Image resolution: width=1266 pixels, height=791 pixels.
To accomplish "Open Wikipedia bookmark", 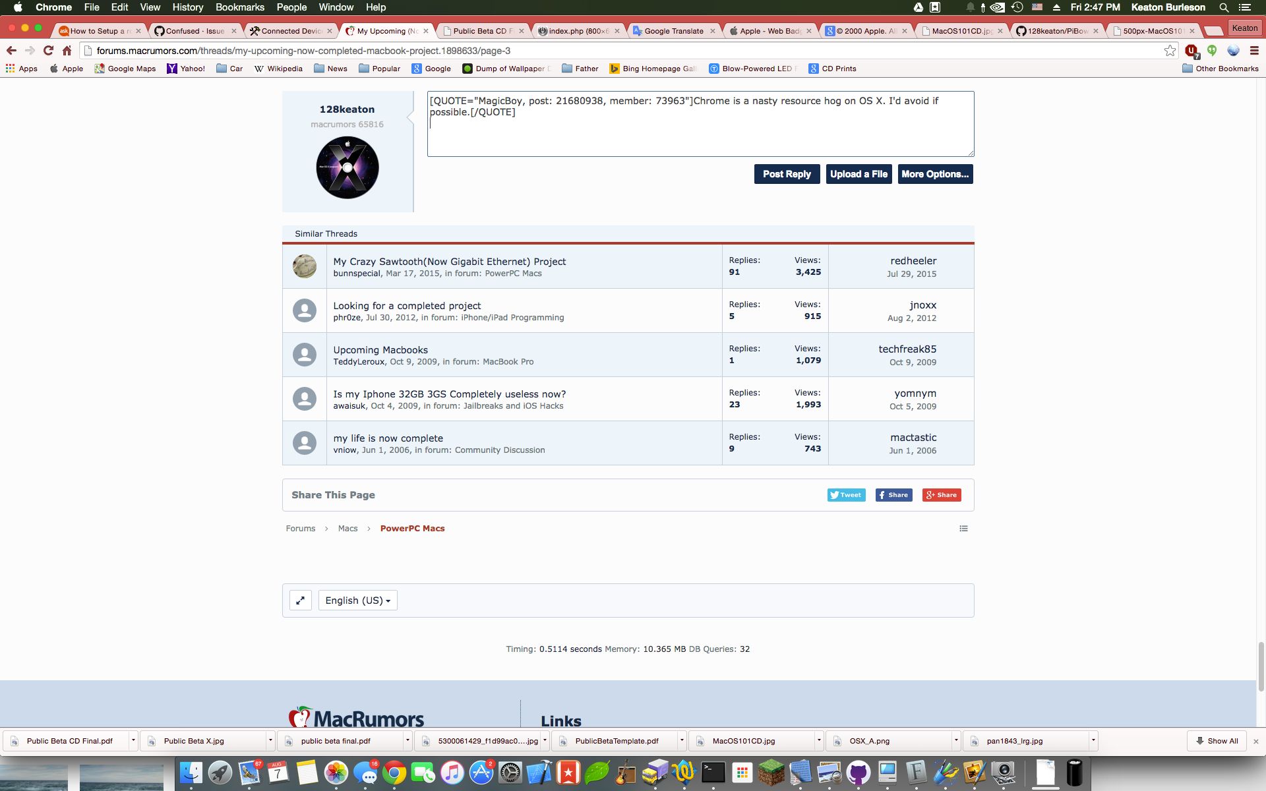I will [x=278, y=69].
